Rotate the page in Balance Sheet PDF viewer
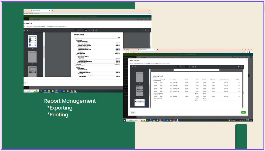 tap(96, 30)
